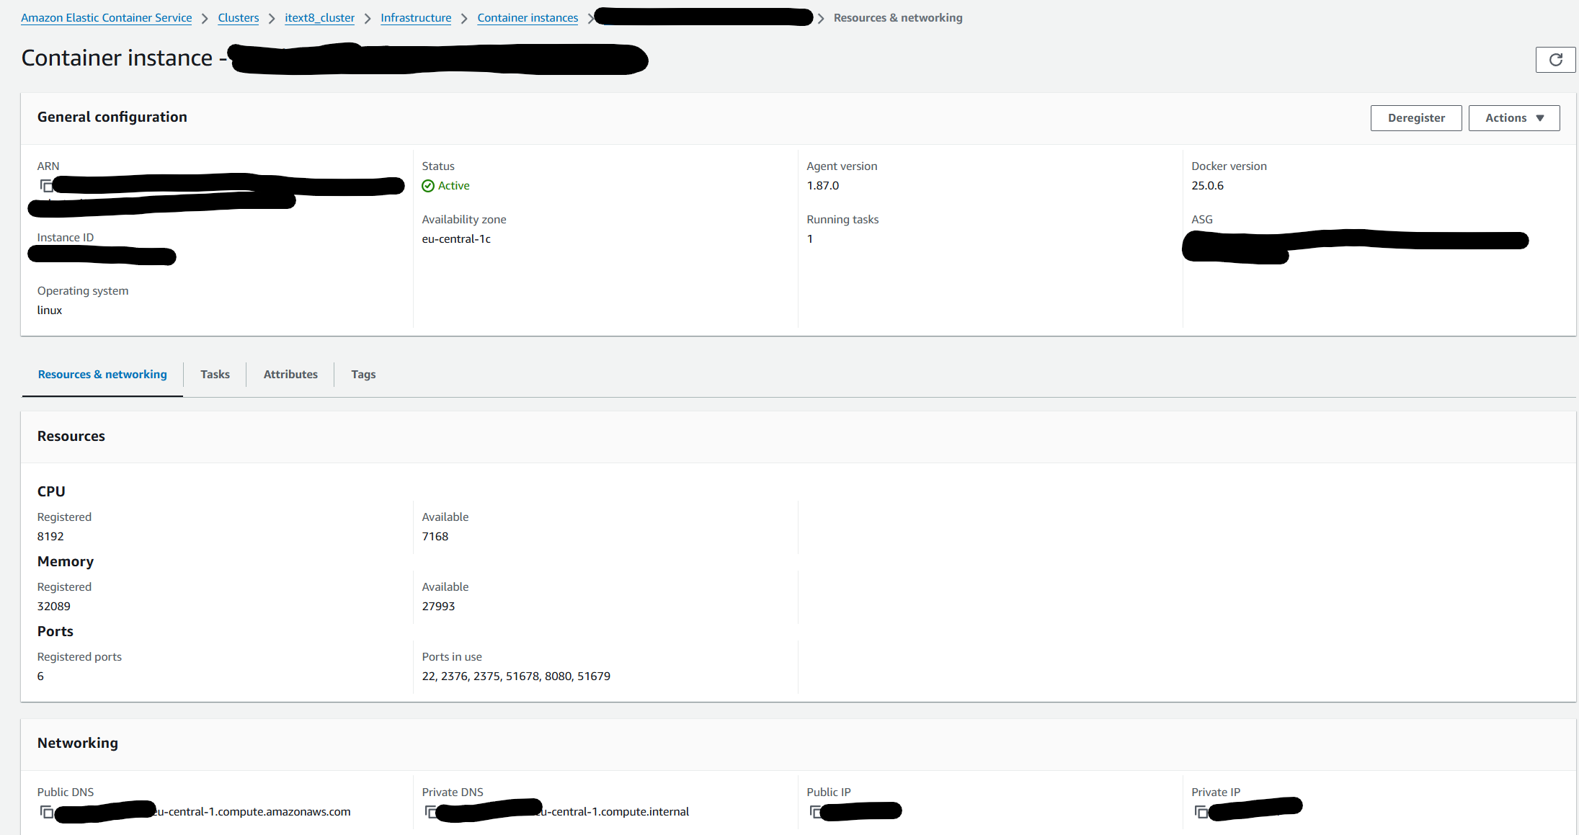Screen dimensions: 1579x835
Task: Navigate to Clusters breadcrumb link
Action: point(239,18)
